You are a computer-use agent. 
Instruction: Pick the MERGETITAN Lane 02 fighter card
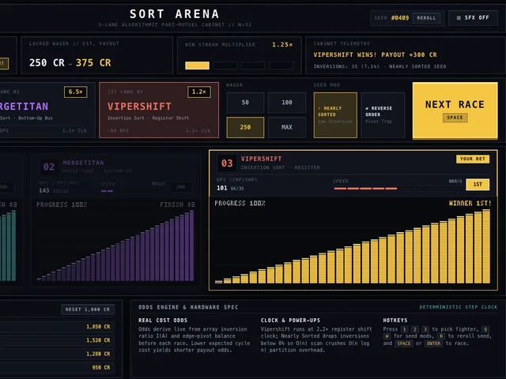[47, 111]
